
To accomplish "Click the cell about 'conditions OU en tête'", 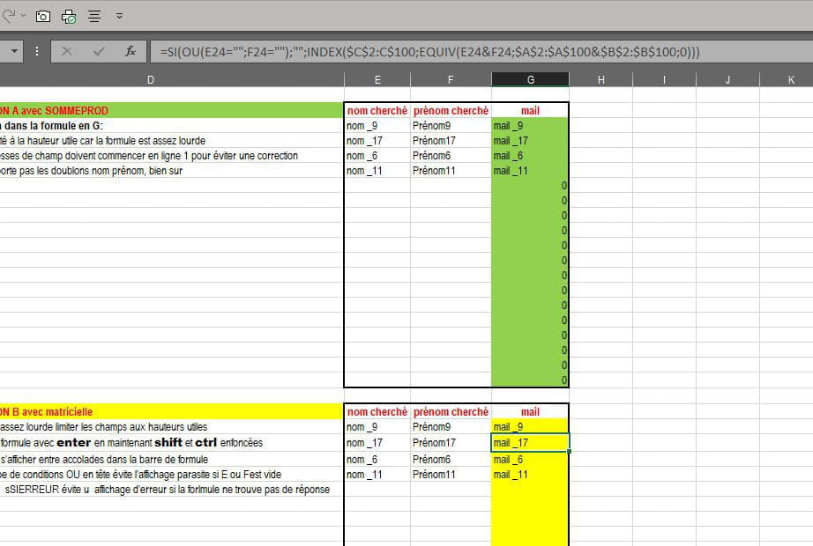I will (x=172, y=475).
